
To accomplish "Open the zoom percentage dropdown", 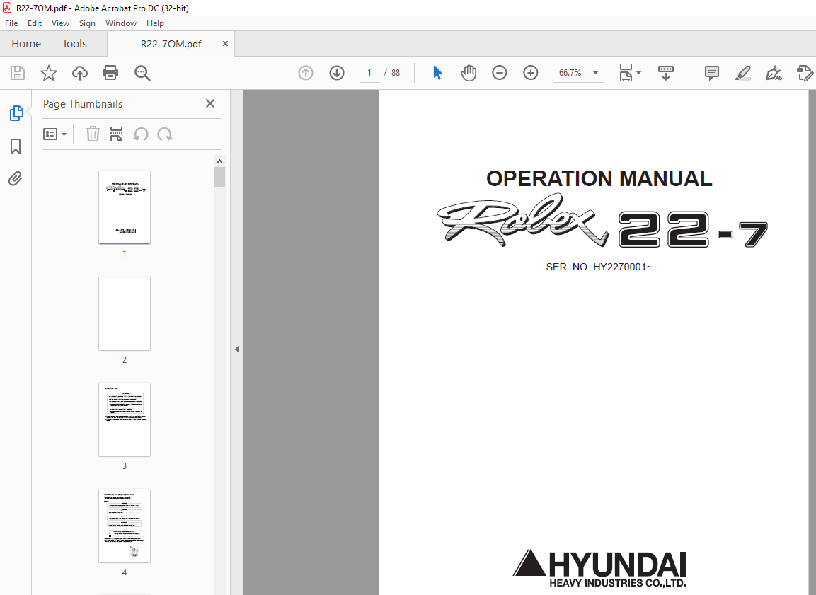I will [x=595, y=72].
